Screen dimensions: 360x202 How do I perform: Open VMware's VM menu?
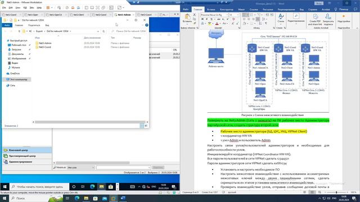tap(25, 8)
